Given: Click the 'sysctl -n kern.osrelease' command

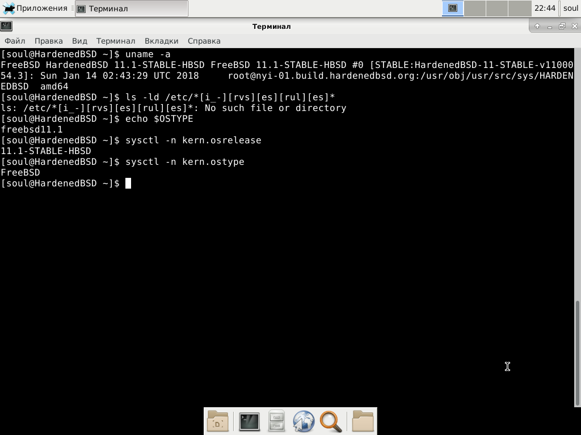Looking at the screenshot, I should [193, 140].
